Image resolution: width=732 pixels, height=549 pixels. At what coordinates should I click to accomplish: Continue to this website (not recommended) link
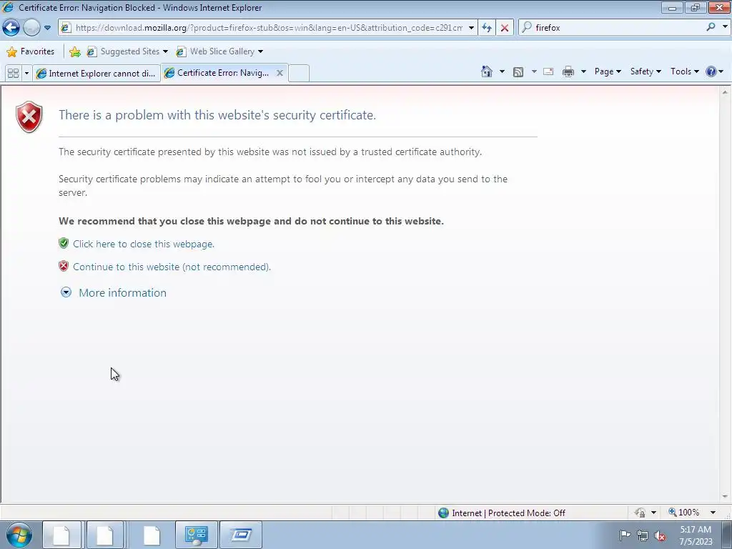(172, 267)
